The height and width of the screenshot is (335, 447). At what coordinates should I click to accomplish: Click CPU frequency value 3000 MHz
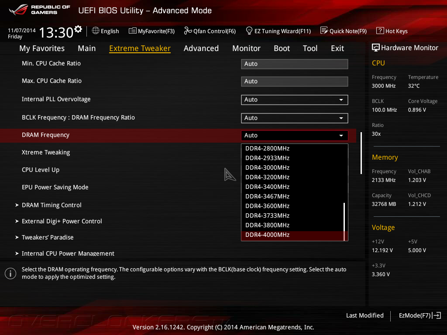pyautogui.click(x=383, y=86)
